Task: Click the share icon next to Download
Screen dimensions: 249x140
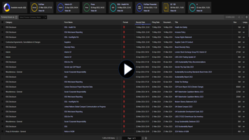Action: (239, 17)
